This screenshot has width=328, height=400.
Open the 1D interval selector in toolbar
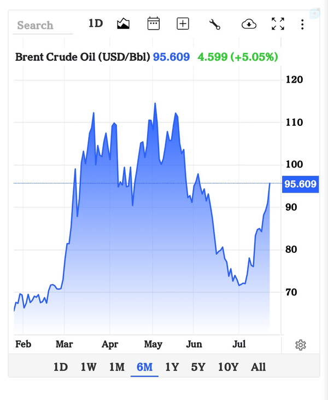tap(96, 24)
